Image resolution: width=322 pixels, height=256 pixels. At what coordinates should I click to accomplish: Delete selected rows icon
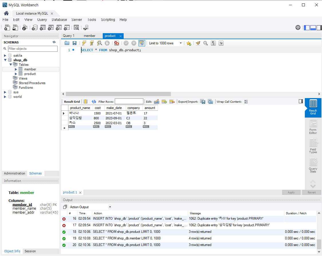172,102
